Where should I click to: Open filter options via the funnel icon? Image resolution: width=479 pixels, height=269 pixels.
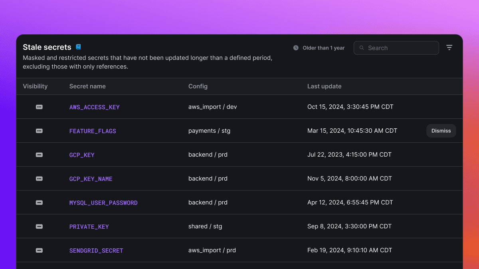[x=449, y=47]
